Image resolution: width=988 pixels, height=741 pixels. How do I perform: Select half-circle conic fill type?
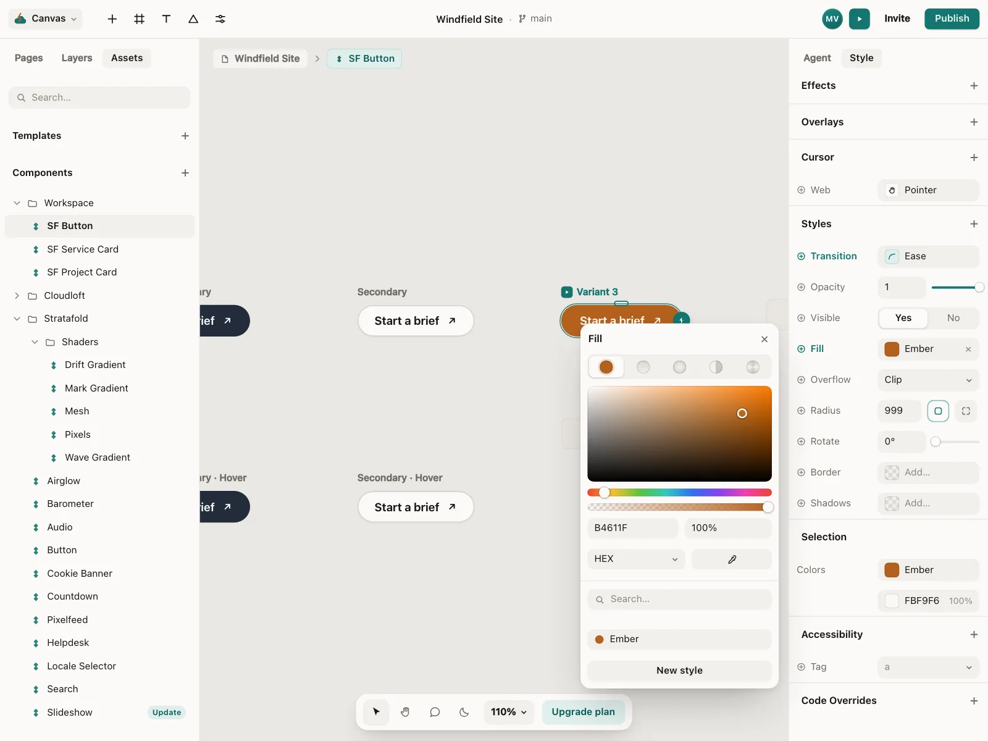coord(716,367)
